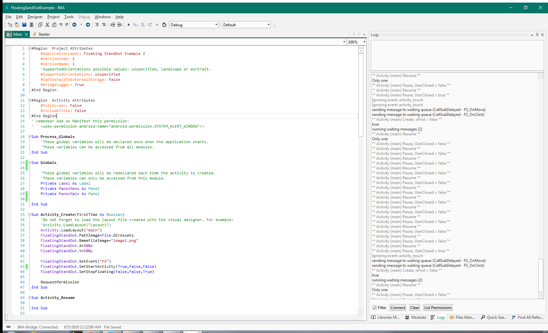The image size is (548, 333).
Task: Click the Undo icon
Action: click(61, 25)
